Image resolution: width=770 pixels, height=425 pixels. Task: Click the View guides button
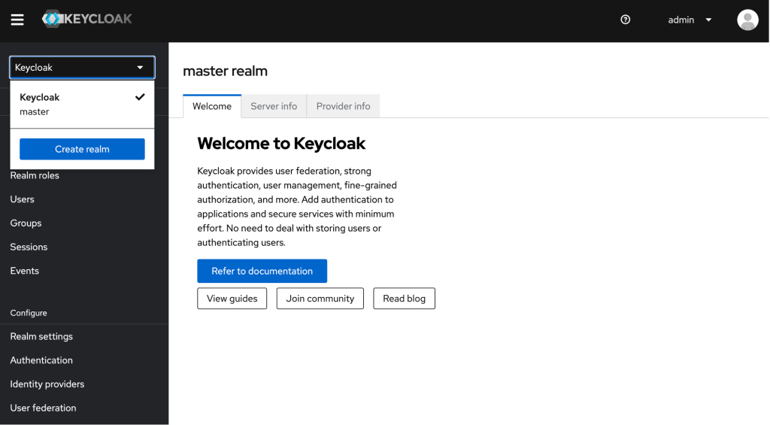click(x=232, y=299)
